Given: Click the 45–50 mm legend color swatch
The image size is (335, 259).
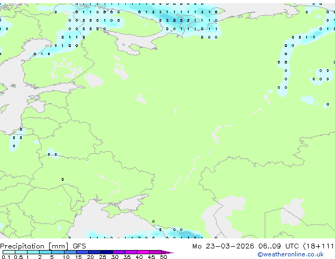Looking at the screenshot, I should pos(155,252).
